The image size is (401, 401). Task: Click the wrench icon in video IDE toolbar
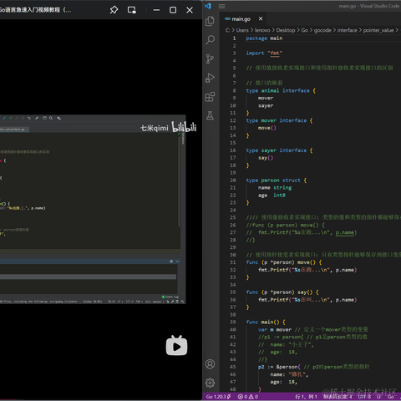point(37,118)
